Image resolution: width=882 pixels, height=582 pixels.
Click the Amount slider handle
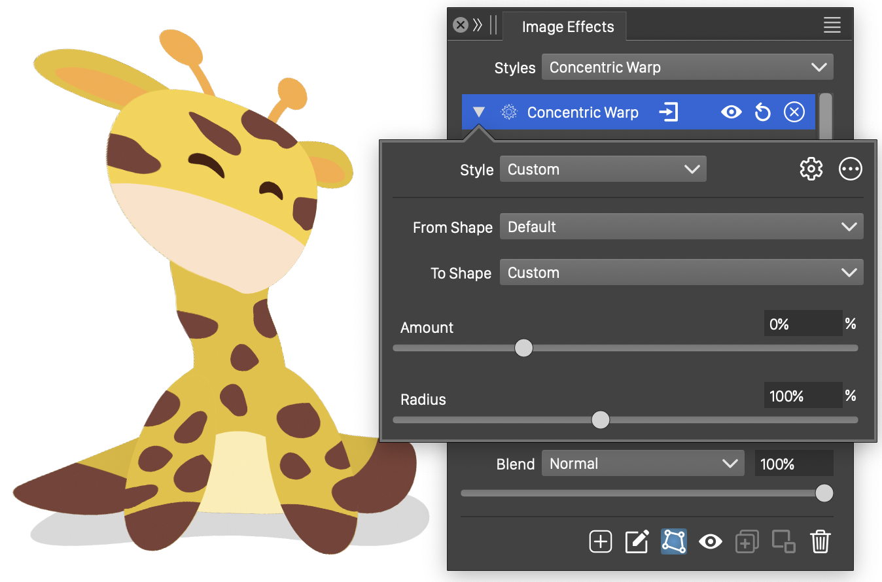tap(523, 348)
